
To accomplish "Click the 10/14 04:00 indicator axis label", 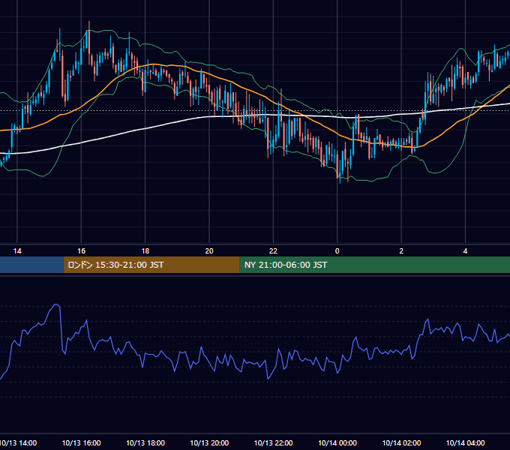I will [x=466, y=443].
